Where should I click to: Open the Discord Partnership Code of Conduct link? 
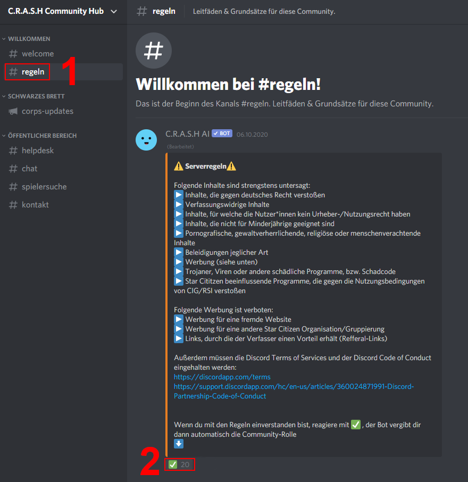coord(294,391)
